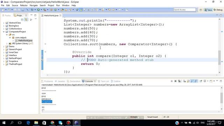The width and height of the screenshot is (224, 126).
Task: Switch to the Debug perspective
Action: 218,10
